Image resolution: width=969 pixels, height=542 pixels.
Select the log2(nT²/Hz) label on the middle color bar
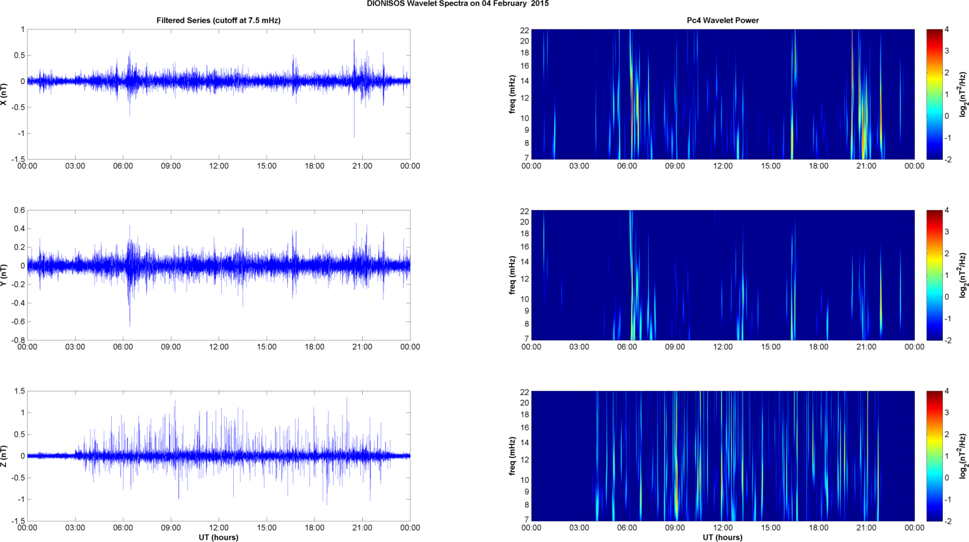pyautogui.click(x=964, y=275)
